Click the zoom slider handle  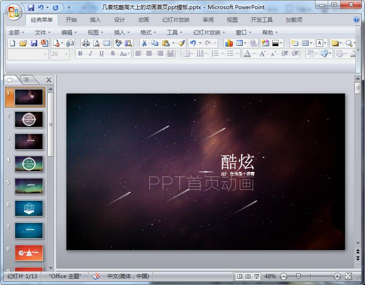(x=298, y=276)
